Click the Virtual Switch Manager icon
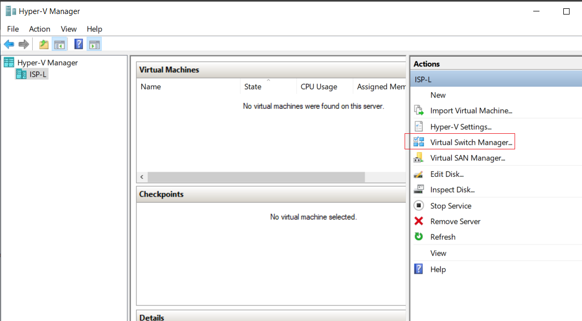Image resolution: width=582 pixels, height=321 pixels. tap(419, 142)
